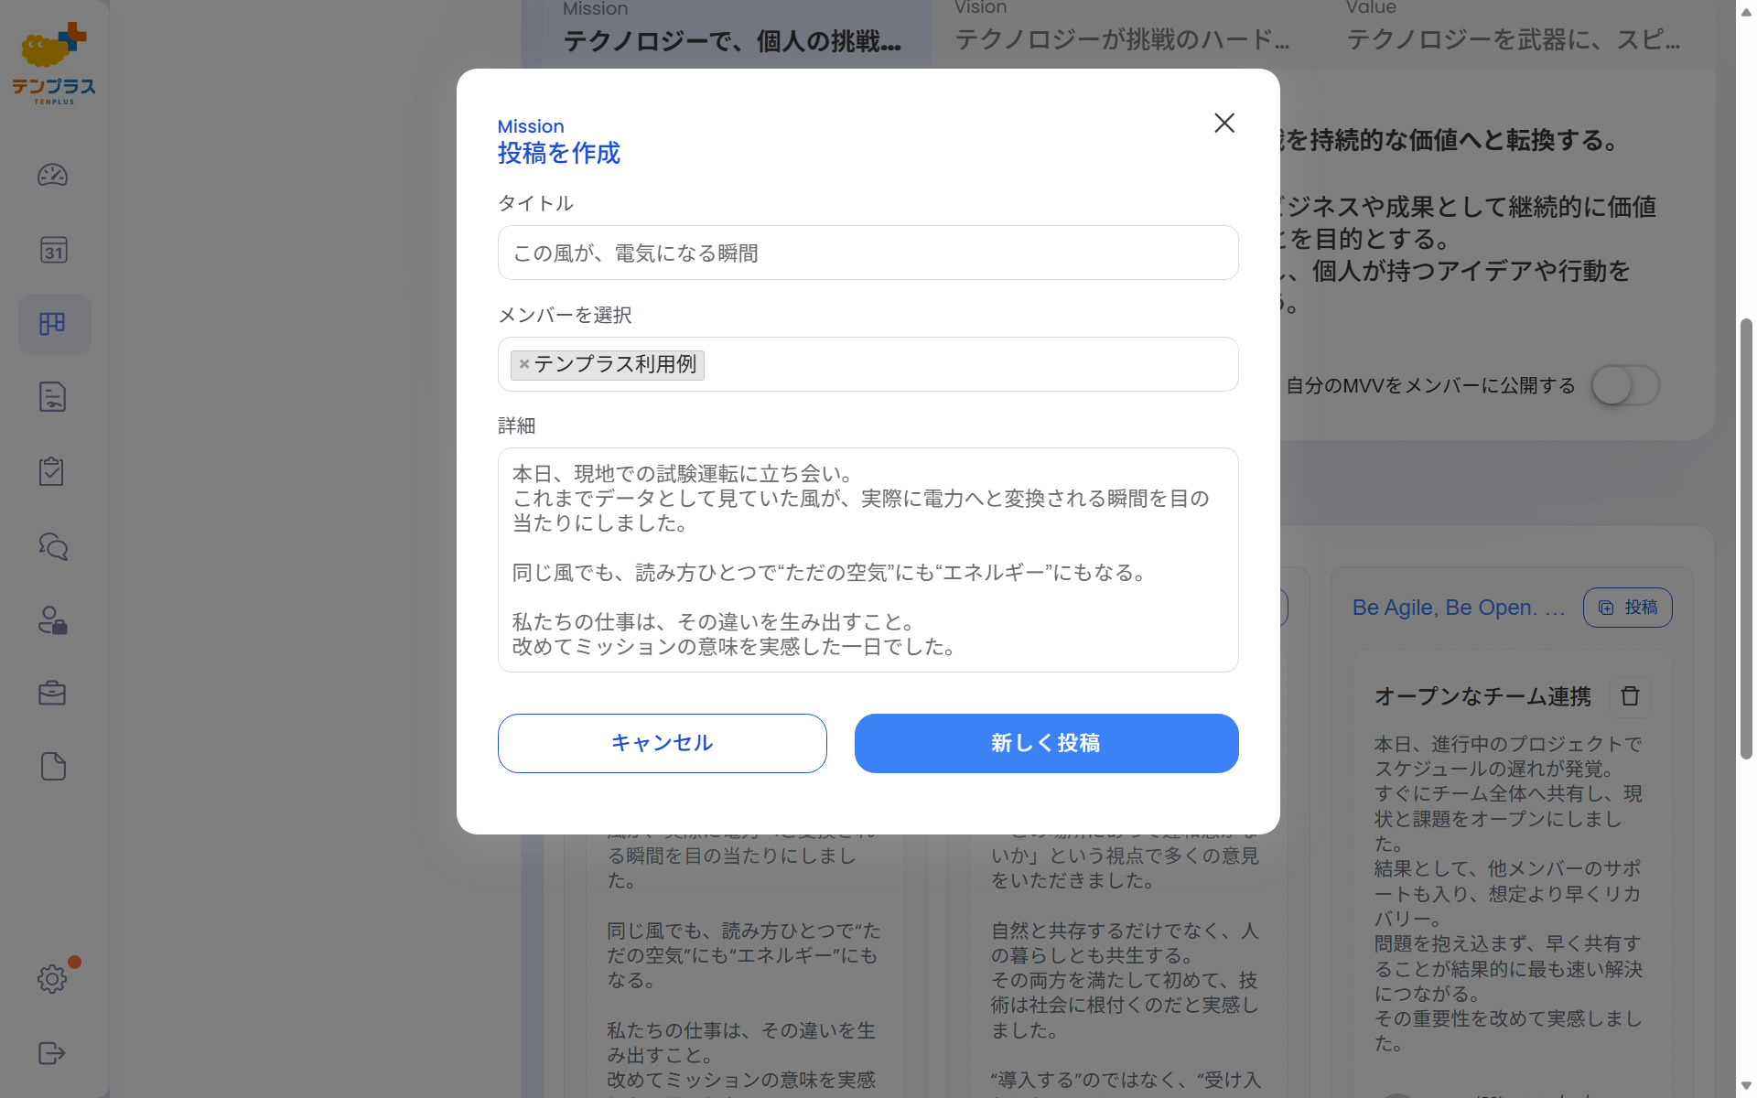Open the メンバーを選択 member selector field
This screenshot has width=1757, height=1098.
point(868,364)
